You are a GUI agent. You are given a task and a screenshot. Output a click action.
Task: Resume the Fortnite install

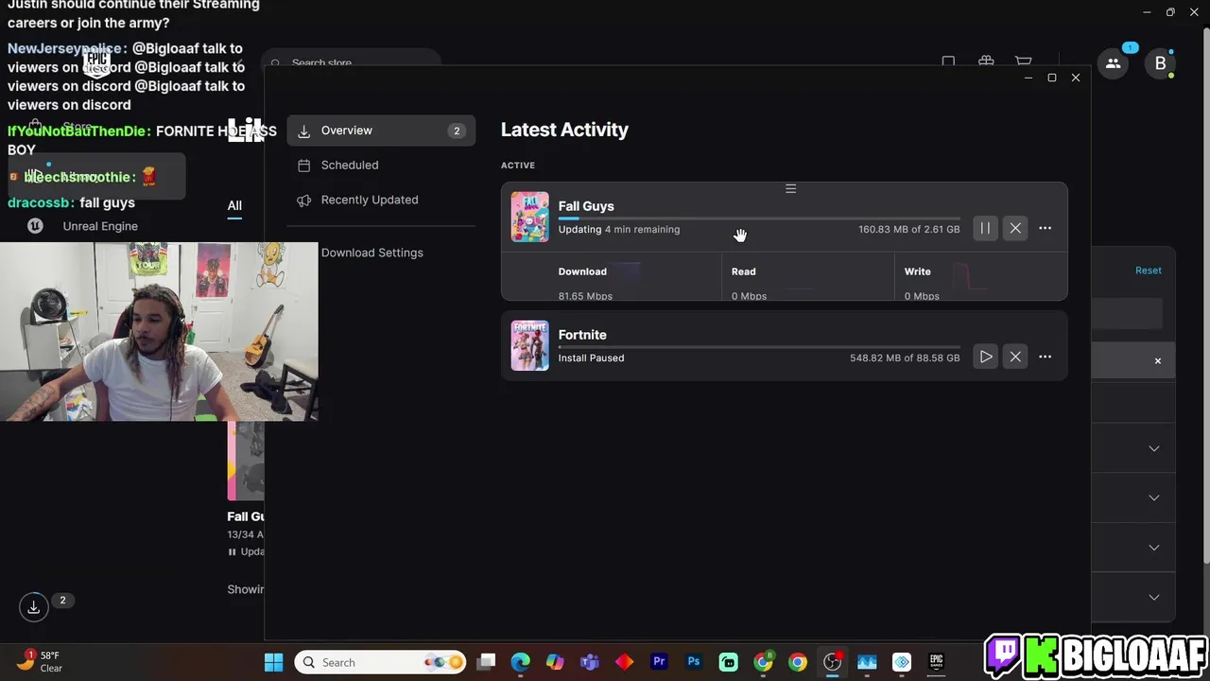pos(985,357)
